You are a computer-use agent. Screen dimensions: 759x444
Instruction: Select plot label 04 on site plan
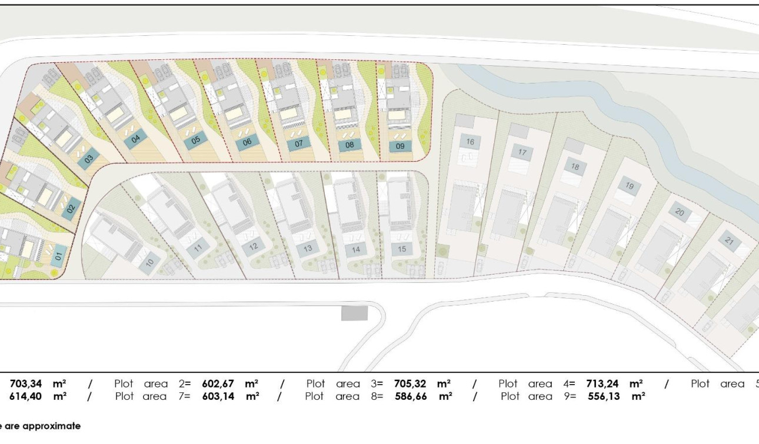click(x=136, y=139)
